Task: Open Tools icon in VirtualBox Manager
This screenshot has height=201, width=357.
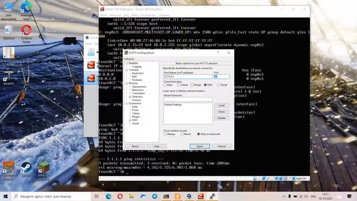Action: (91, 52)
